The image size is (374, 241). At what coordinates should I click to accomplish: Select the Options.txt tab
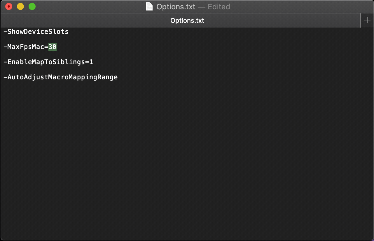[x=187, y=20]
